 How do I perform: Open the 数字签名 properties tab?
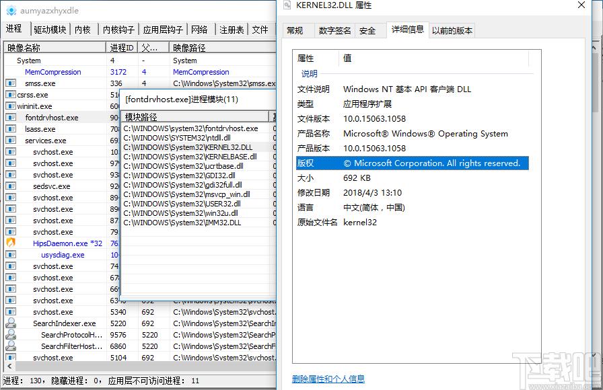point(334,31)
